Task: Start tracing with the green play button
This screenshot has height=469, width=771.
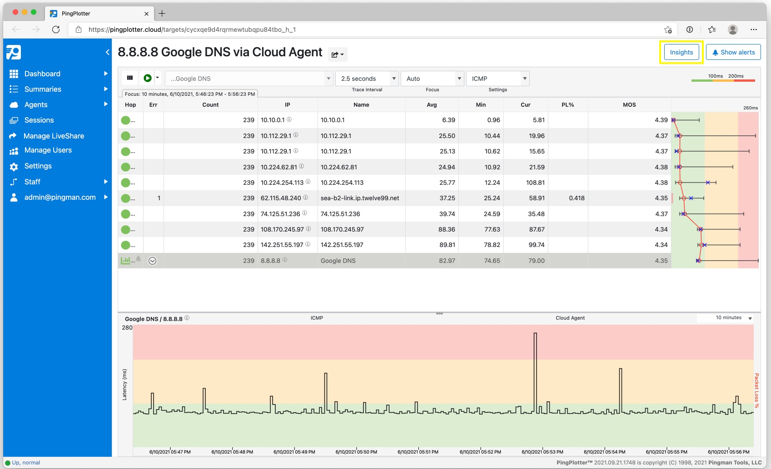Action: coord(147,78)
